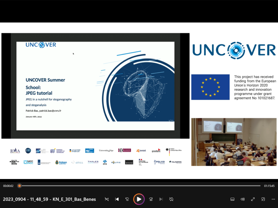Viewport: 278px width, 208px height.
Task: Click the POLIISI partner logo
Action: tap(159, 162)
